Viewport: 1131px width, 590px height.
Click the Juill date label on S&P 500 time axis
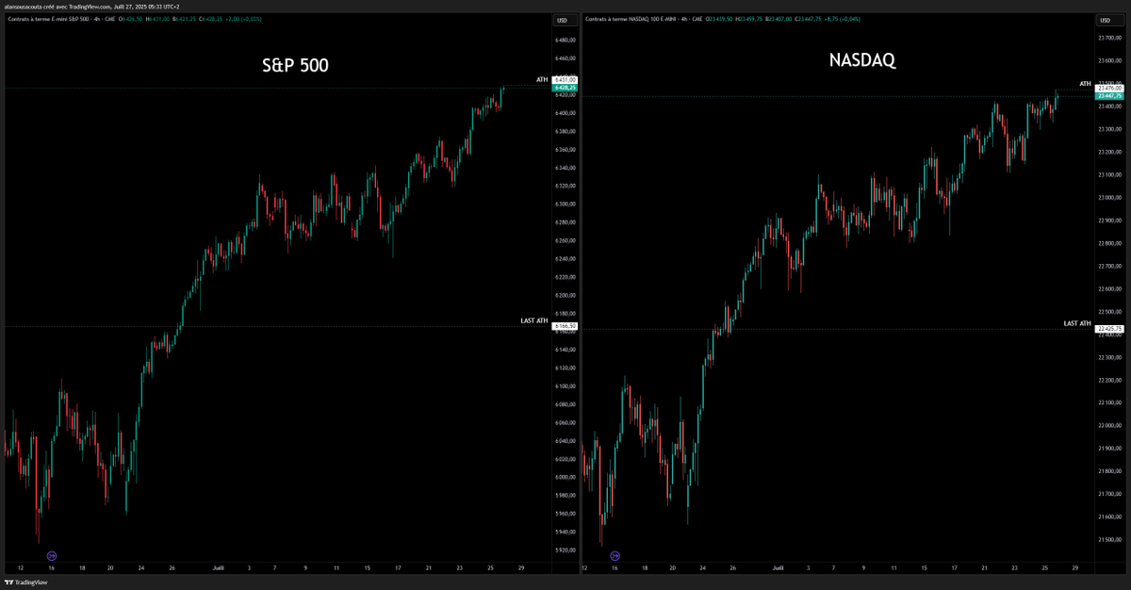pyautogui.click(x=218, y=568)
